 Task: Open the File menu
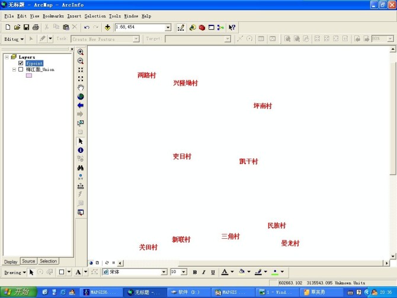coord(9,16)
